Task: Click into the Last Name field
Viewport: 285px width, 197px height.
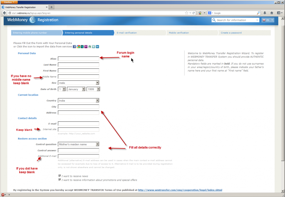Action: coord(78,65)
